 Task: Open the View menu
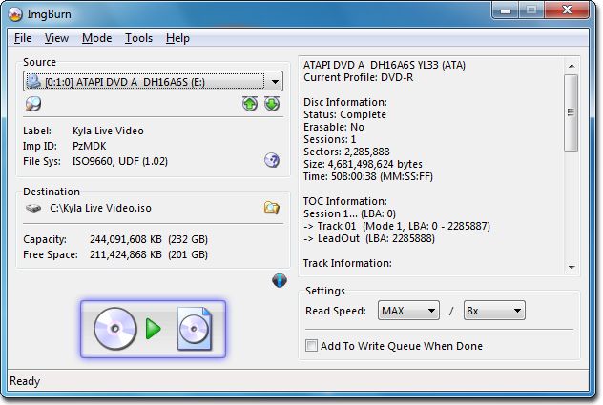pos(56,38)
